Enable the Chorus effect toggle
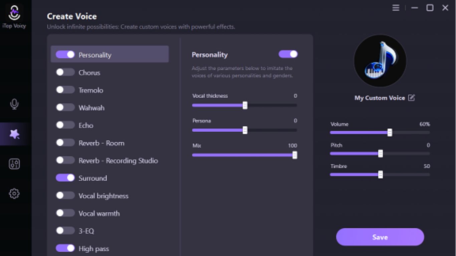The width and height of the screenshot is (456, 256). (65, 72)
